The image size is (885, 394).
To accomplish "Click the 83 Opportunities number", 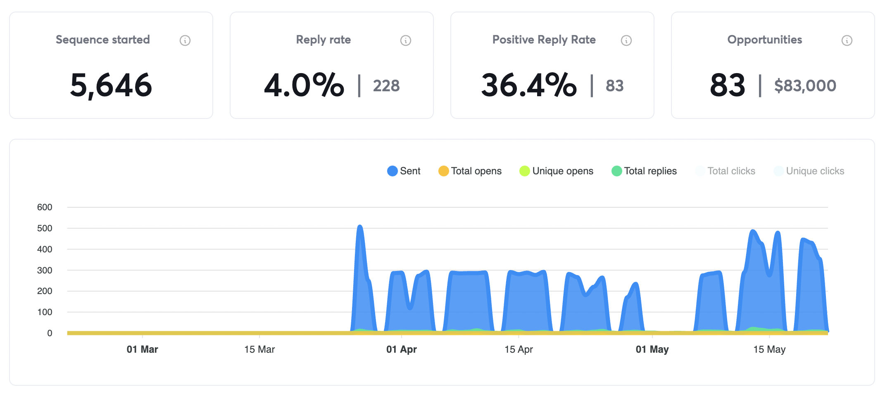I will (727, 85).
